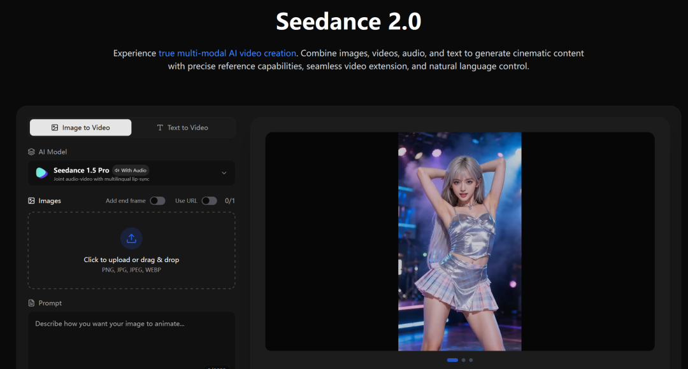
Task: Select the Image to Video tab
Action: [x=80, y=127]
